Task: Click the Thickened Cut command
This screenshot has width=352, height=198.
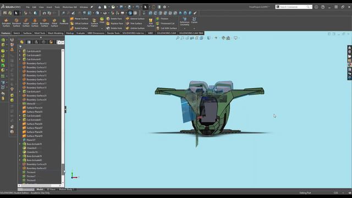Action: (x=165, y=23)
